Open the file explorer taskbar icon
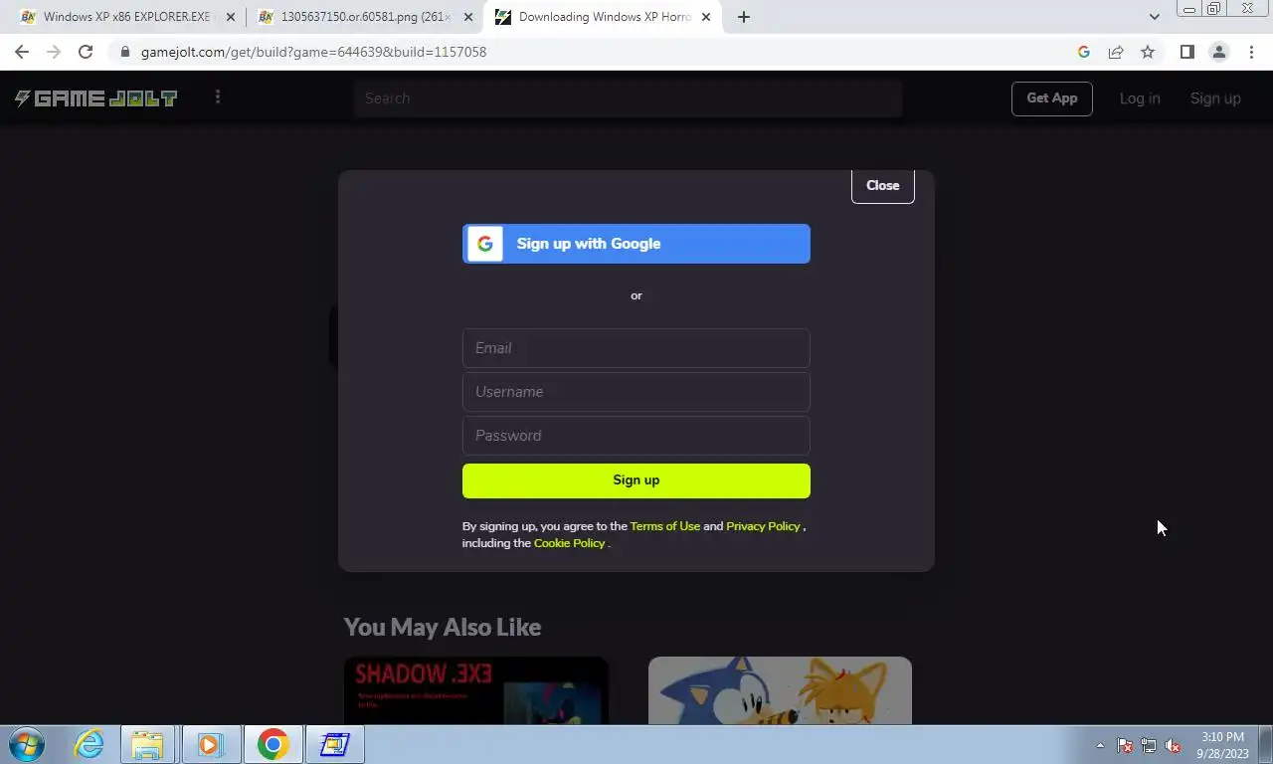The image size is (1273, 764). pyautogui.click(x=147, y=744)
